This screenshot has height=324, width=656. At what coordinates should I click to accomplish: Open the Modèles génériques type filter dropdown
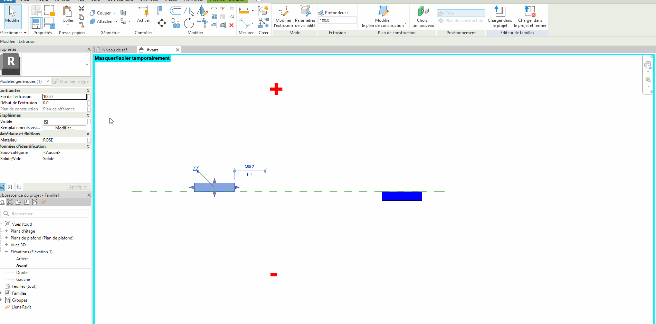(x=48, y=81)
